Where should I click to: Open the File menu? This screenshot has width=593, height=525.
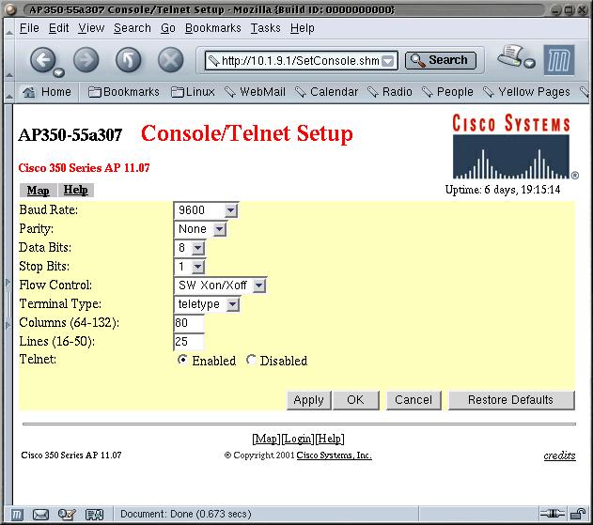click(29, 28)
